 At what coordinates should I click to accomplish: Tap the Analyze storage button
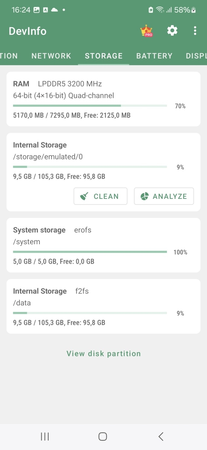(x=164, y=196)
